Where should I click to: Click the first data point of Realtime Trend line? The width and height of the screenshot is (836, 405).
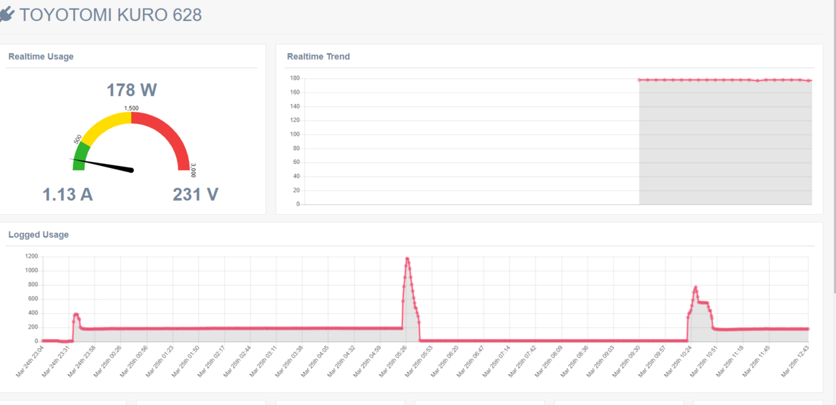click(x=639, y=80)
